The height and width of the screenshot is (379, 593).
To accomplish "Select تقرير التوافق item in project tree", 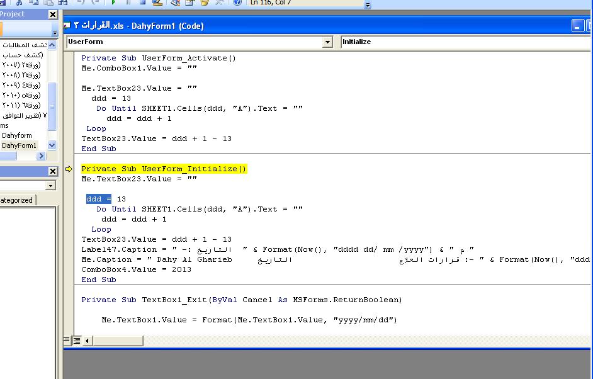I will point(24,115).
